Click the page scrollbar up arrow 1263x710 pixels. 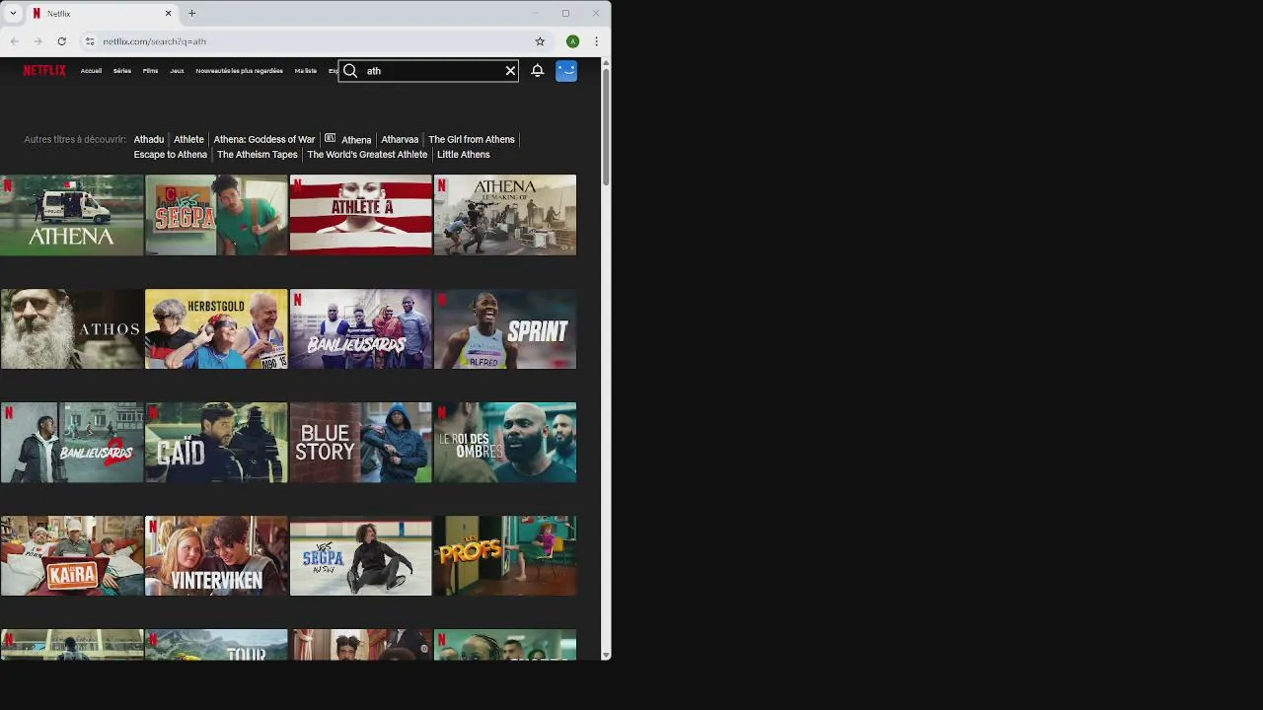606,62
